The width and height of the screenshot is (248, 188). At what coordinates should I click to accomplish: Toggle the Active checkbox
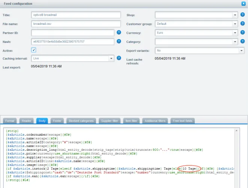33,50
